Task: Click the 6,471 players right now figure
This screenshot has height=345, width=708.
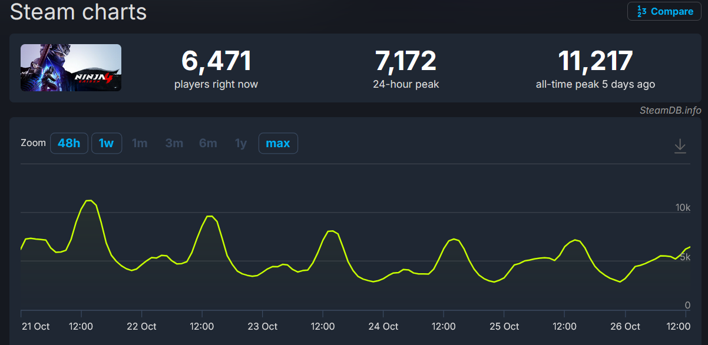Action: point(216,61)
